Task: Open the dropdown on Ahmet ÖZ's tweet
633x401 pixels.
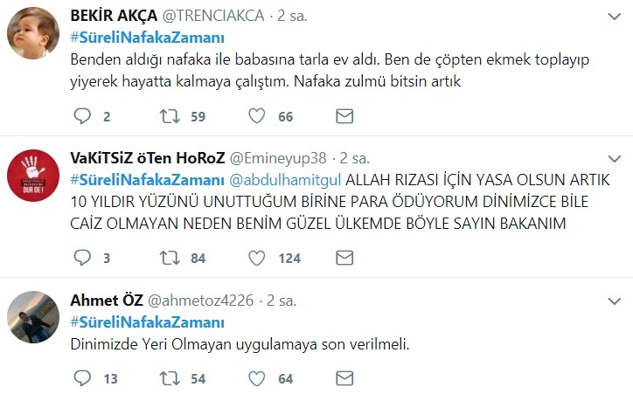Action: tap(612, 300)
